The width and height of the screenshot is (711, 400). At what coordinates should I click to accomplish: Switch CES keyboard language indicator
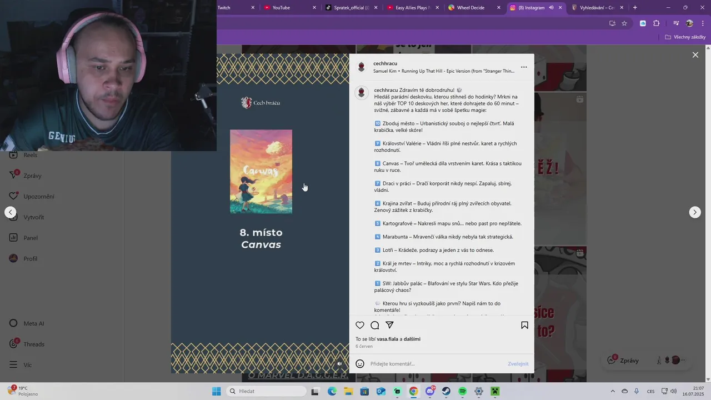[x=651, y=391]
